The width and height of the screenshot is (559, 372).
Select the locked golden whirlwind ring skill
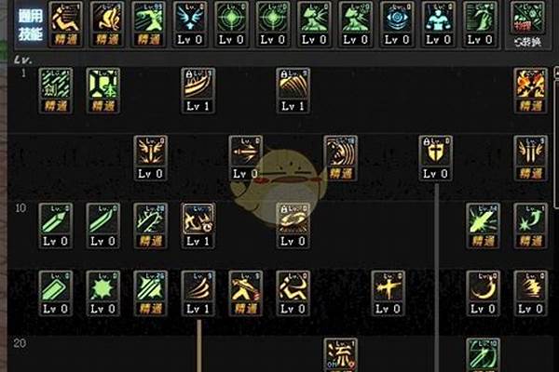[293, 225]
